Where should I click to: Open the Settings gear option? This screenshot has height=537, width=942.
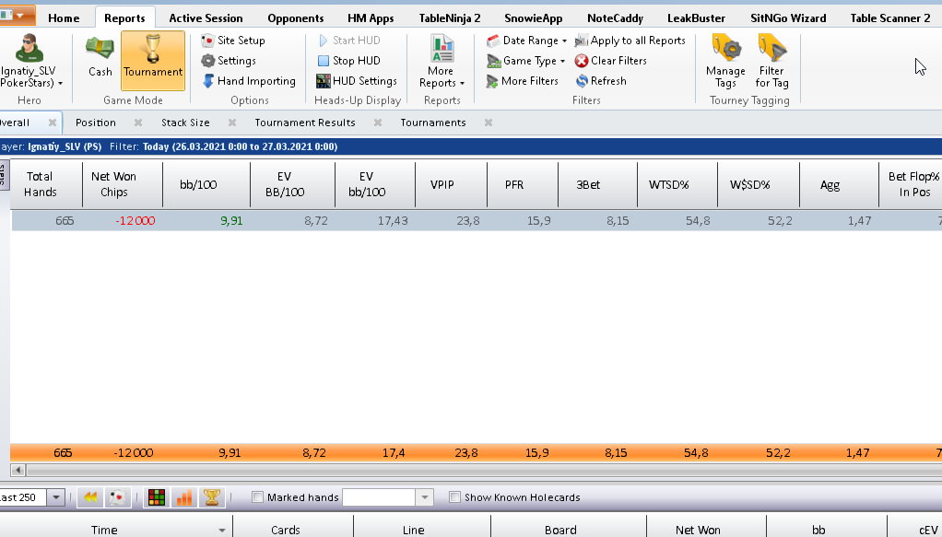coord(229,61)
